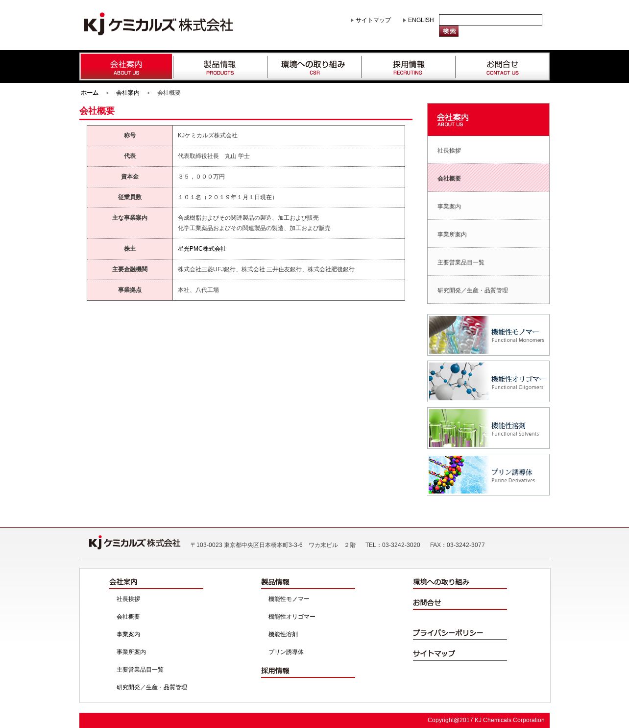
Task: Open the 機能性モノマー Functional Monomers banner
Action: coord(488,335)
